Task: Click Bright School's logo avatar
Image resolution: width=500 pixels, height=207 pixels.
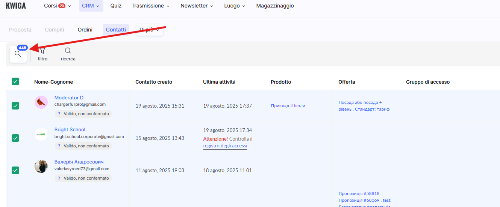Action: [x=41, y=134]
